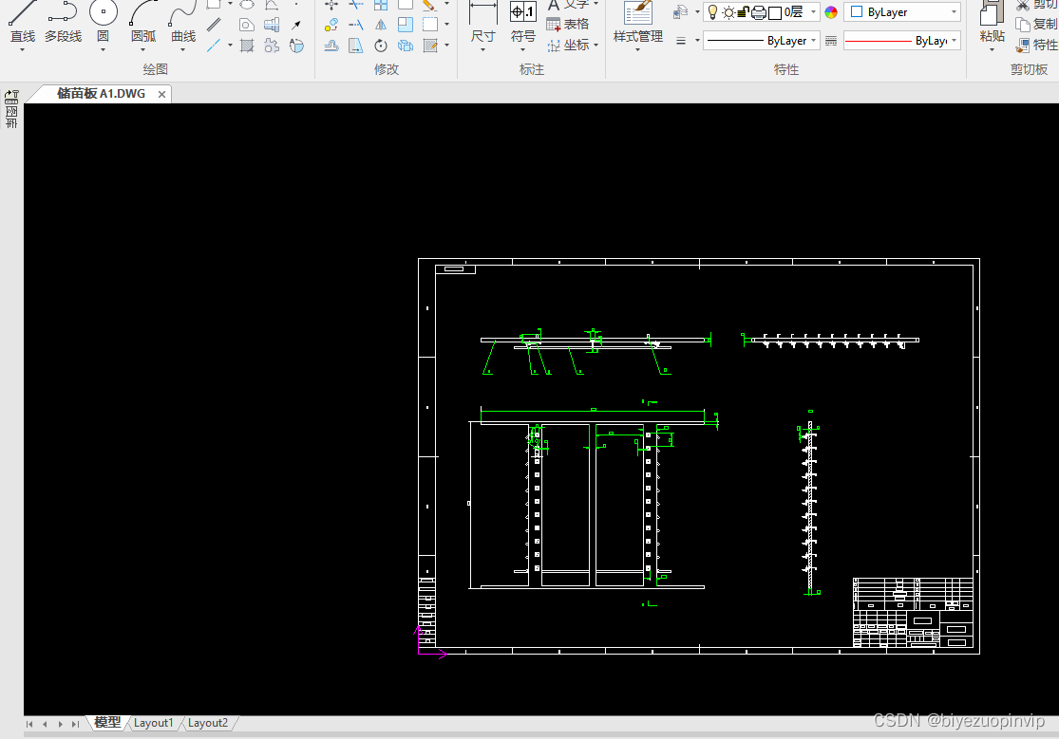The width and height of the screenshot is (1059, 739).
Task: Choose the double parallel line tool
Action: (x=214, y=25)
